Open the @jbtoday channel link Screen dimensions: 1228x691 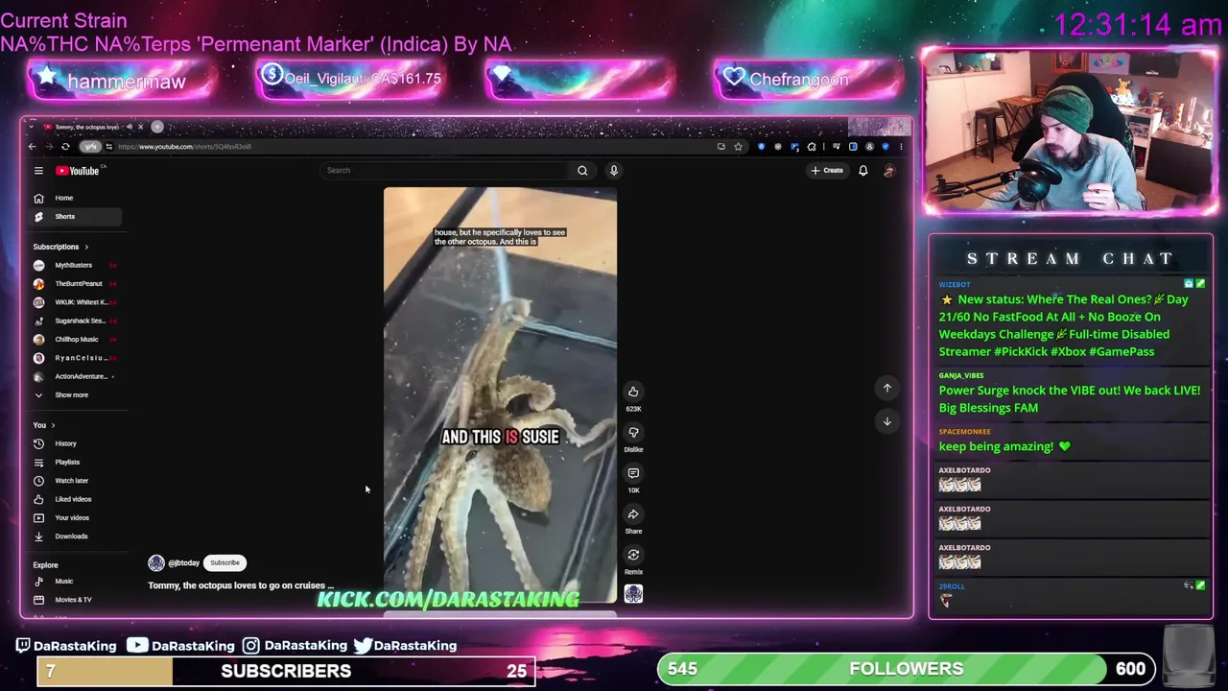point(183,563)
